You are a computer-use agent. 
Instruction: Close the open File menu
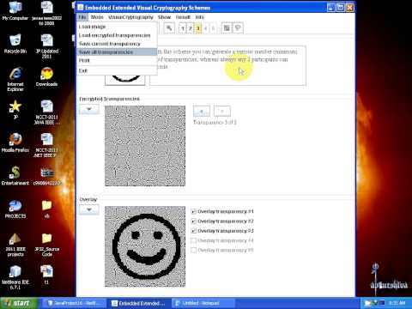point(82,17)
